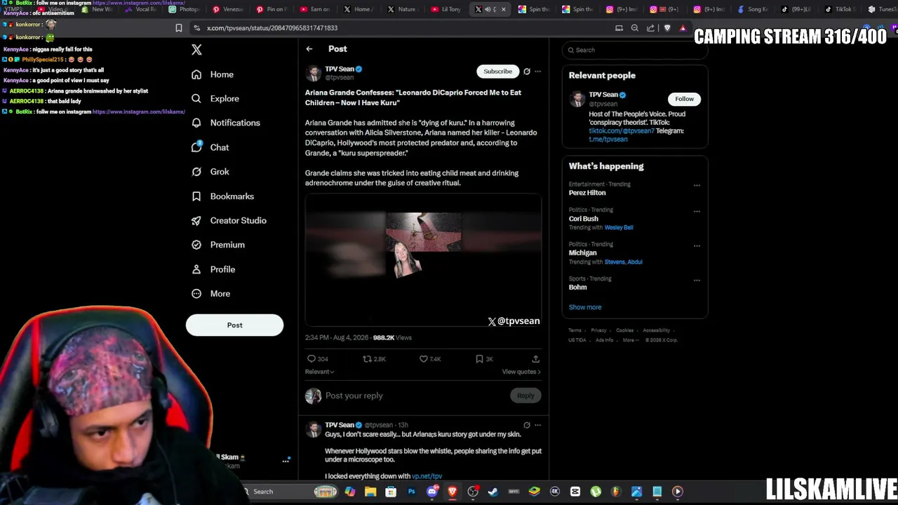This screenshot has width=898, height=505.
Task: Open more options on the TPV Sean reply
Action: (x=538, y=425)
